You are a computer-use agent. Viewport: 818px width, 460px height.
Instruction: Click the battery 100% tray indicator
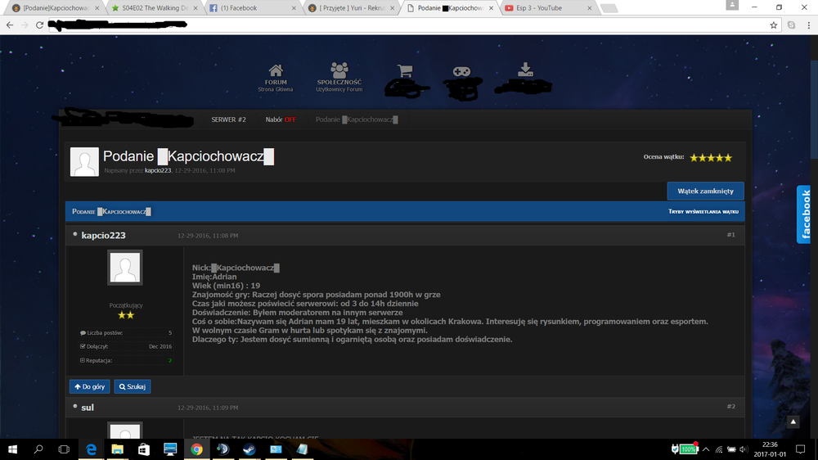pos(689,449)
